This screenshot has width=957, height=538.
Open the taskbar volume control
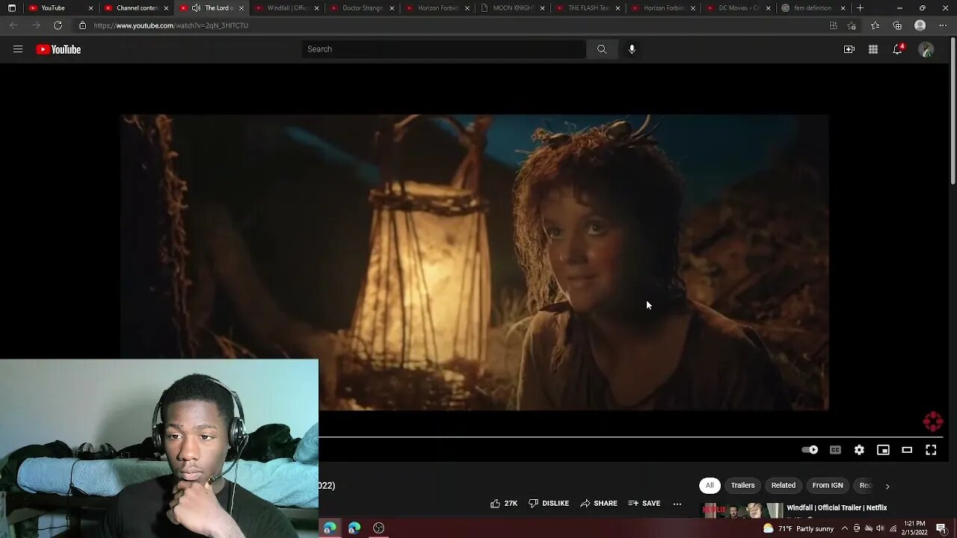[x=881, y=528]
